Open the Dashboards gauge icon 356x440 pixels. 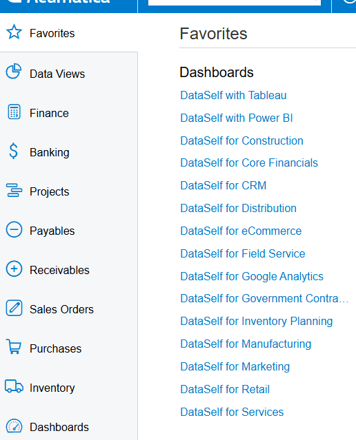point(14,426)
